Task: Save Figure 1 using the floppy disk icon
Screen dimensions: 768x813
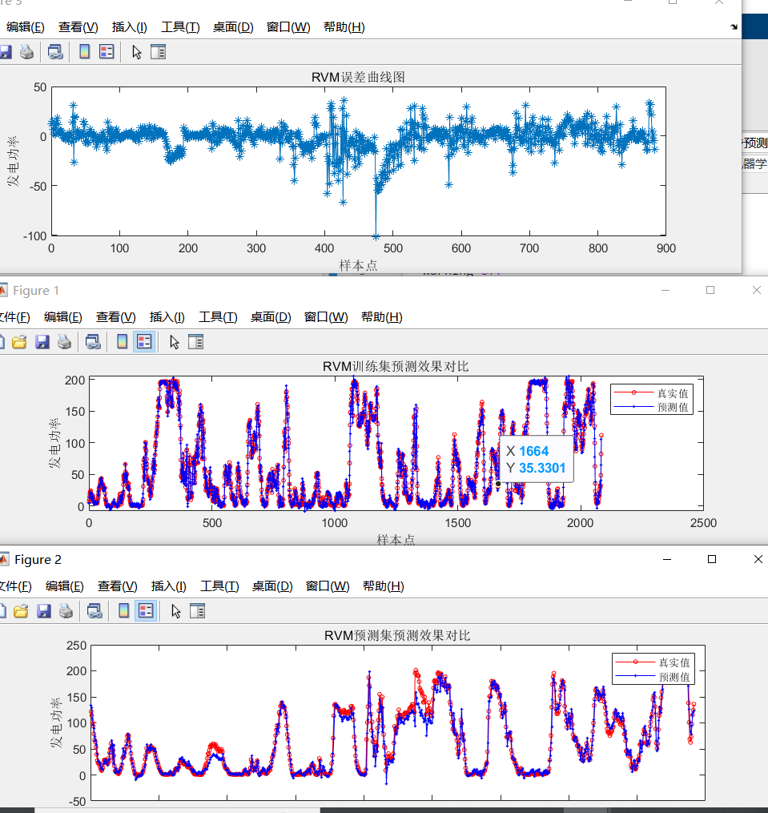Action: 43,342
